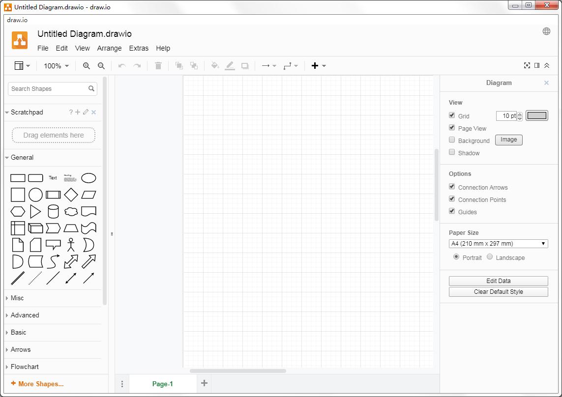562x397 pixels.
Task: Click the globe language icon
Action: (x=546, y=31)
